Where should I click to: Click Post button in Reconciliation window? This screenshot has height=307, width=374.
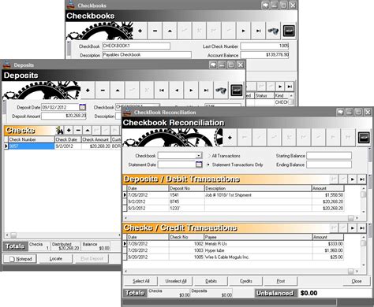pos(281,281)
